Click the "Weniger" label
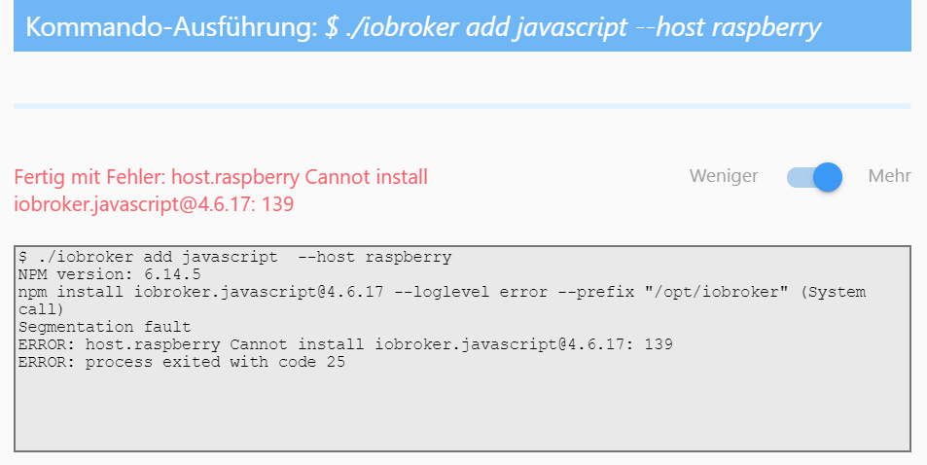This screenshot has width=927, height=465. (724, 176)
